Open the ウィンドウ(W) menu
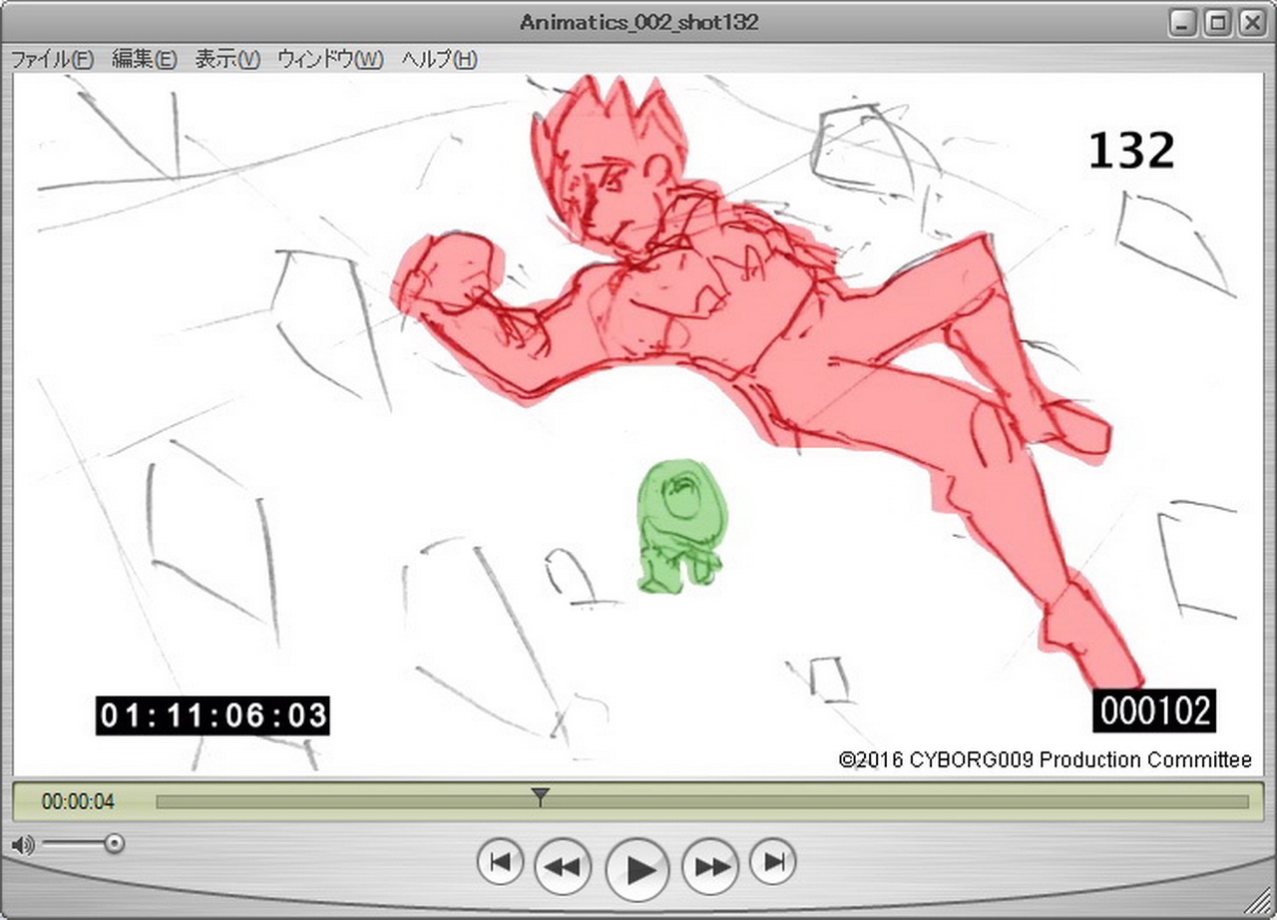This screenshot has width=1277, height=920. 329,59
